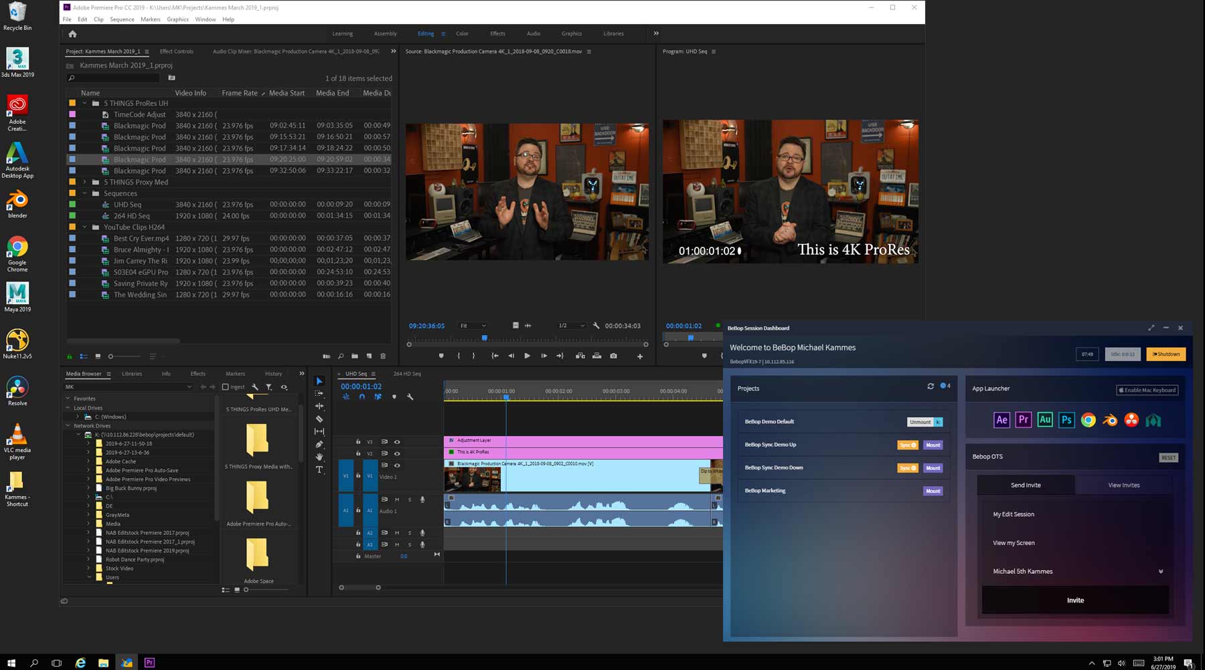Click the Export Frame camera icon
Viewport: 1205px width, 670px height.
[x=613, y=356]
